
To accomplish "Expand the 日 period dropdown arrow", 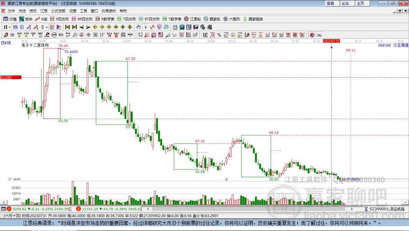I will click(10, 27).
